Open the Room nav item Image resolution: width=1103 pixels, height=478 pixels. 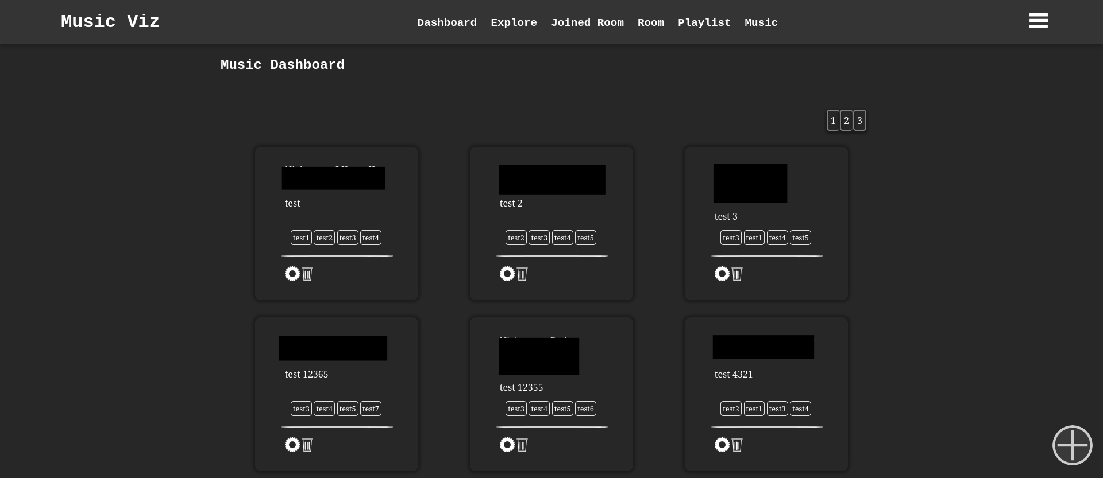651,22
